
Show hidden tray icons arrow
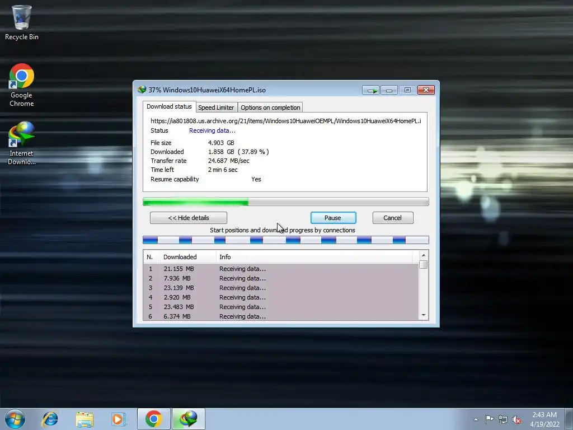pos(476,419)
